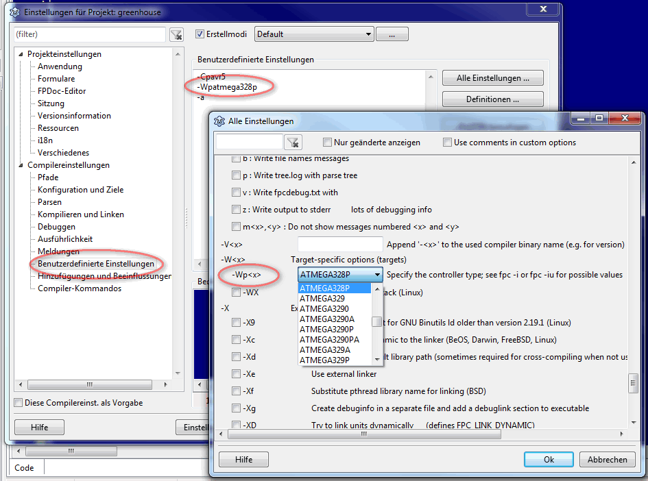648x481 pixels.
Task: Open 'Kompilieren und Linken' settings page
Action: (x=81, y=214)
